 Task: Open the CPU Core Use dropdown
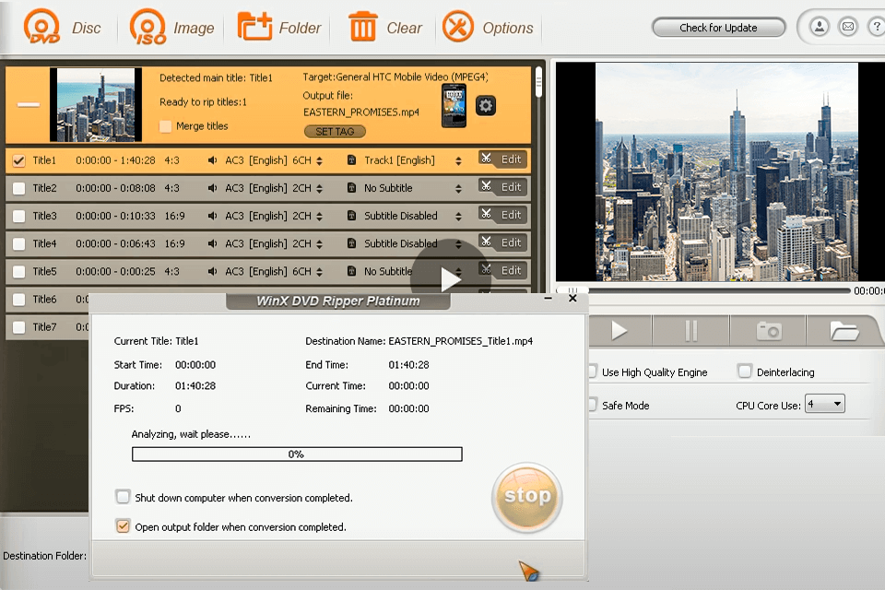(825, 403)
